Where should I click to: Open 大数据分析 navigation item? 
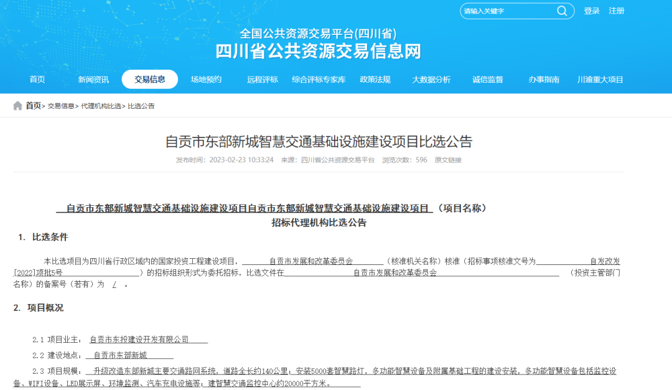[x=431, y=79]
